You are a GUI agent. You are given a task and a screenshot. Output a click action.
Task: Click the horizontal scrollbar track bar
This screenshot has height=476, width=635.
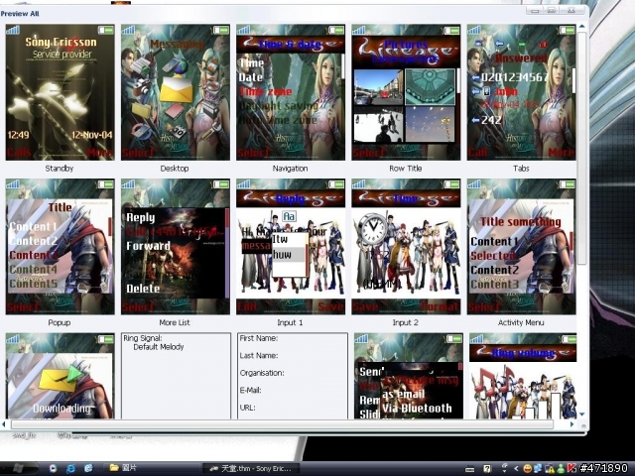(x=282, y=424)
